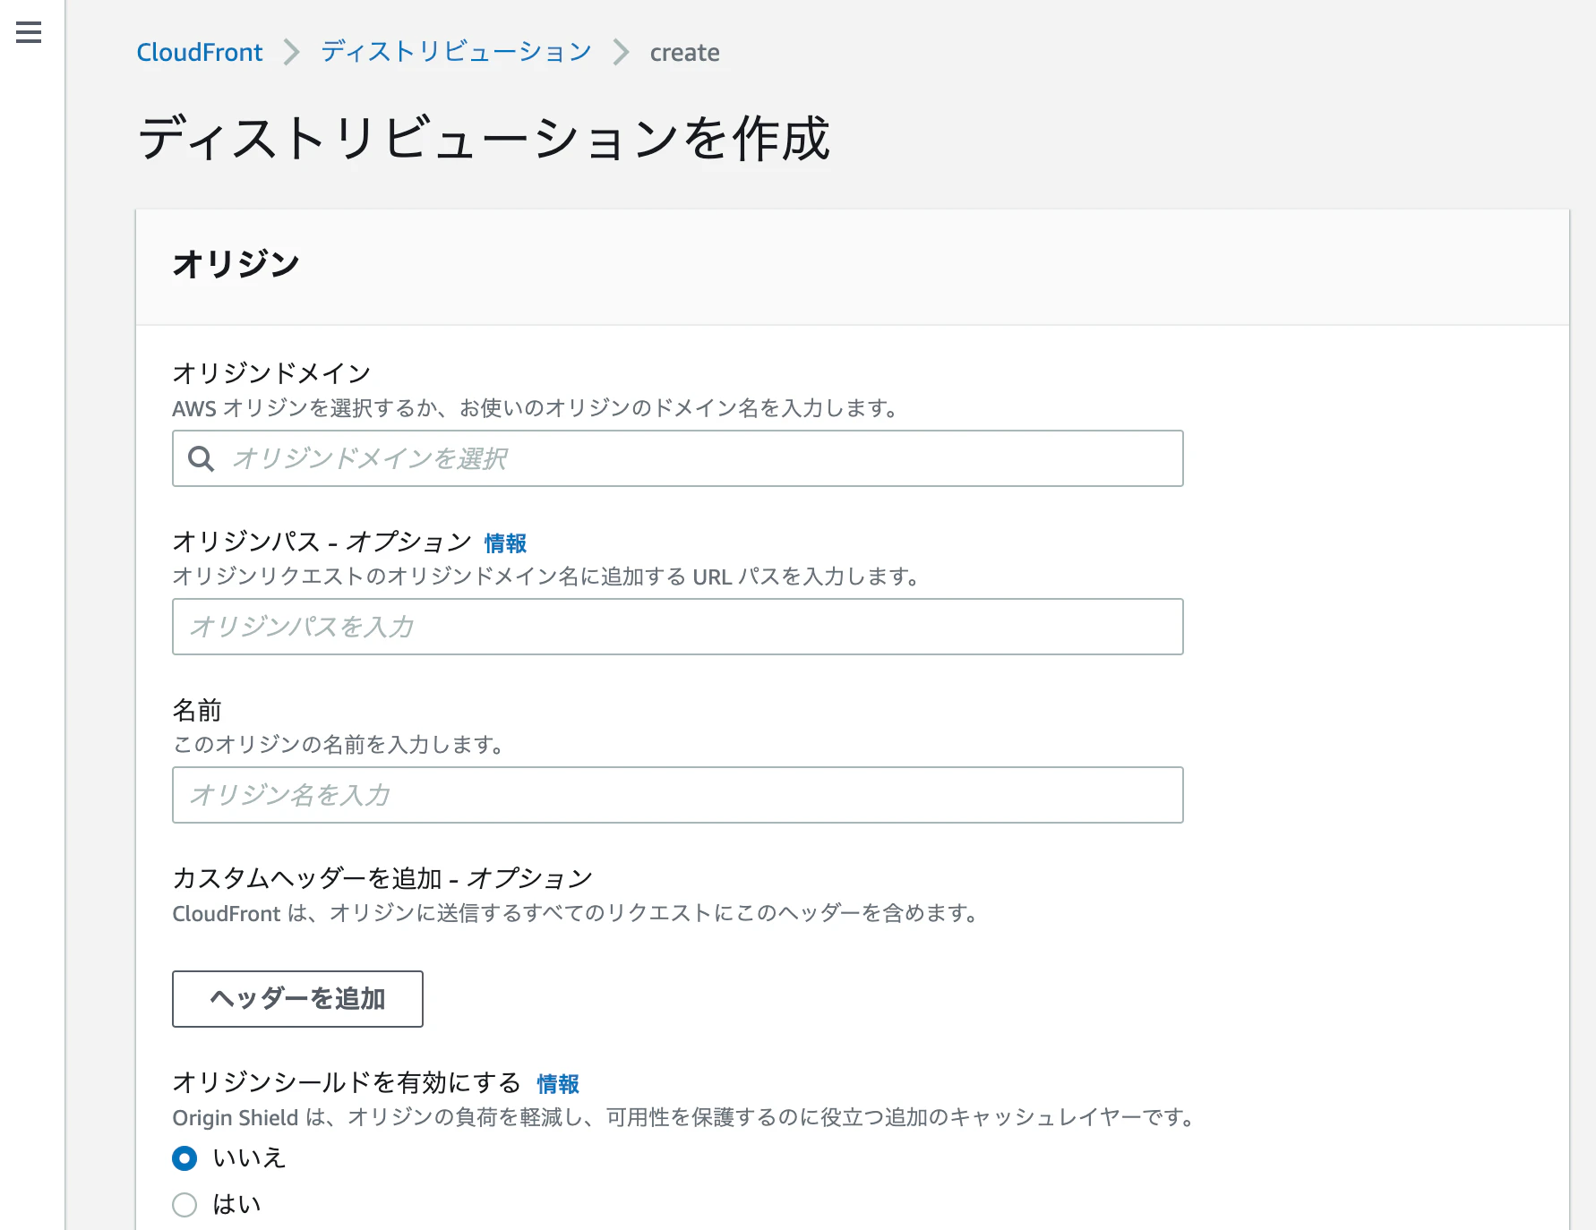Viewport: 1596px width, 1230px height.
Task: Go to CloudFront breadcrumb link
Action: click(x=199, y=52)
